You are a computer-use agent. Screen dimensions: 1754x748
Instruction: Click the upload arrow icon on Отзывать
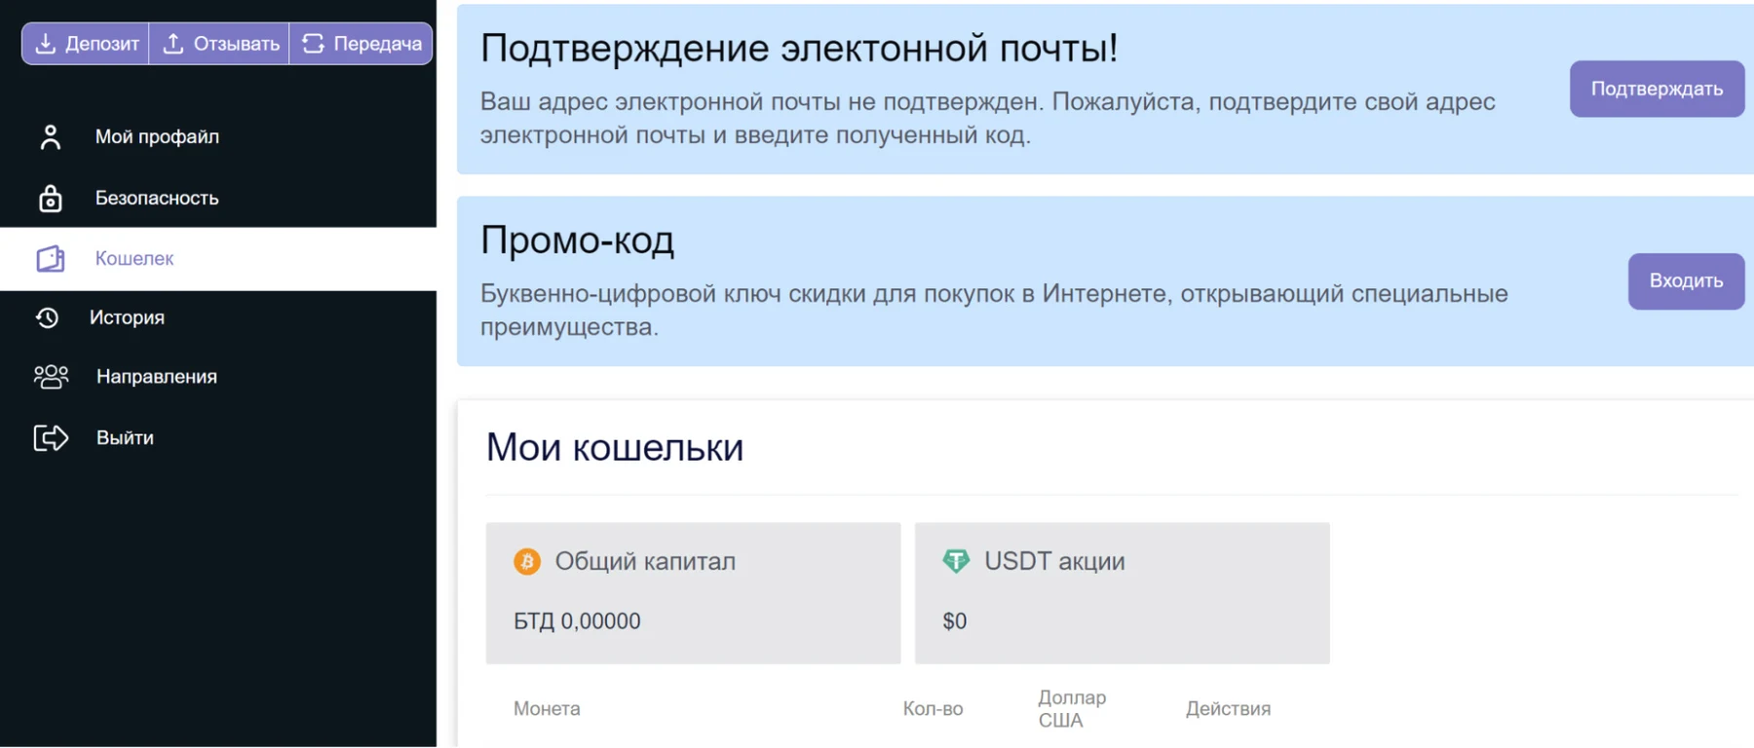pyautogui.click(x=172, y=44)
